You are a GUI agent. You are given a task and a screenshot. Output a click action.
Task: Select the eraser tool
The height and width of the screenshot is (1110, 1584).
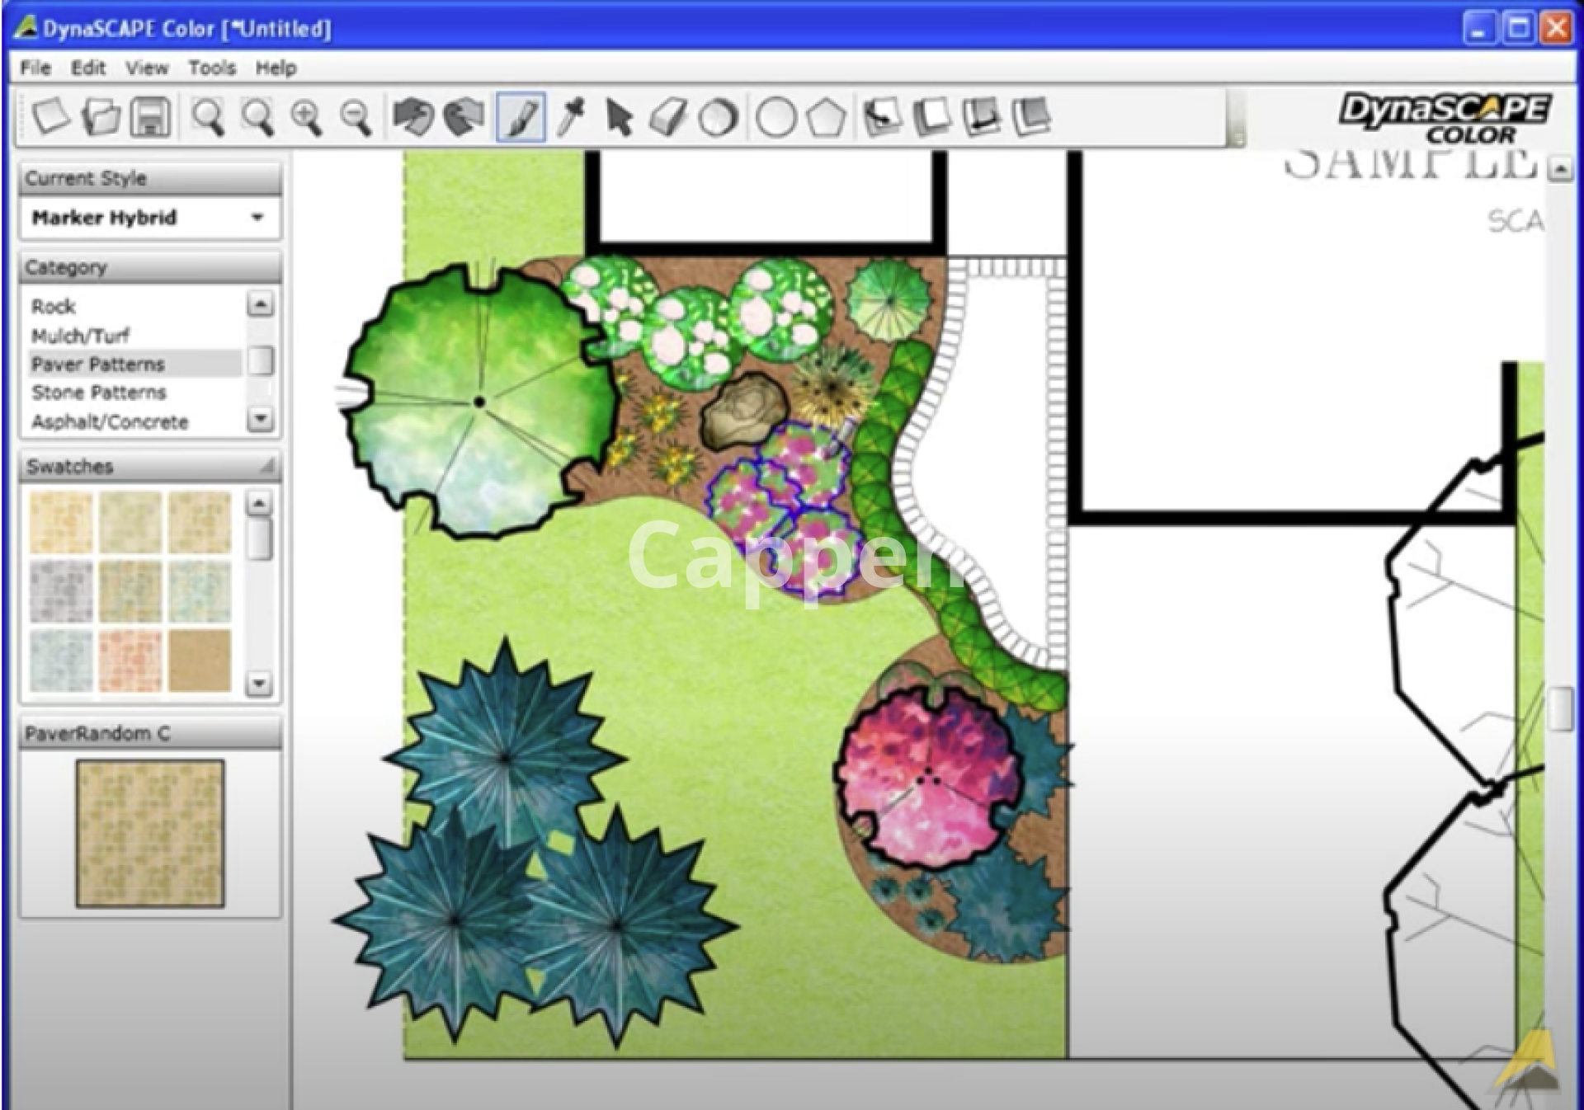coord(668,117)
